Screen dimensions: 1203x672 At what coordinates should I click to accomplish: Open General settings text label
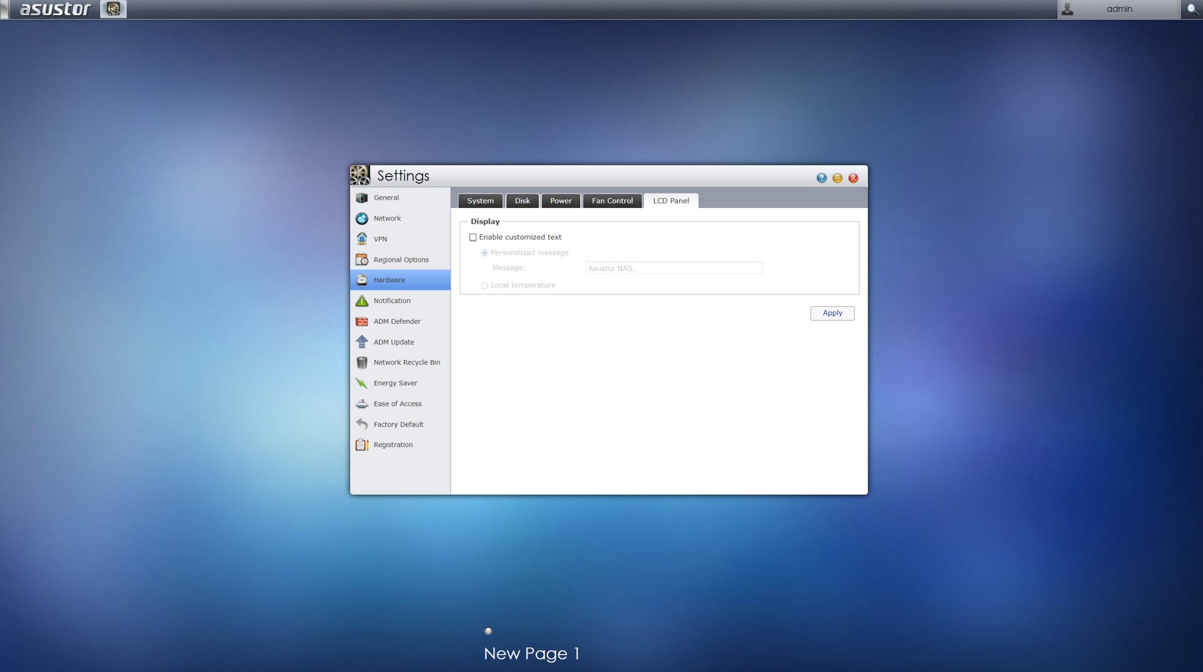[386, 198]
